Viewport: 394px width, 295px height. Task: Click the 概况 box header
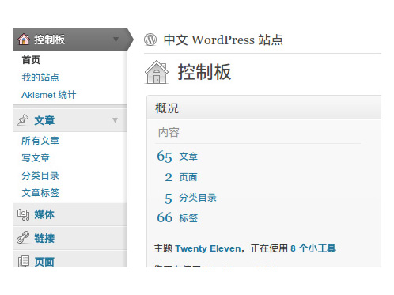click(264, 108)
